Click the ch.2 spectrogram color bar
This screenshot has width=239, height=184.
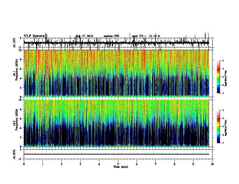tap(218, 127)
